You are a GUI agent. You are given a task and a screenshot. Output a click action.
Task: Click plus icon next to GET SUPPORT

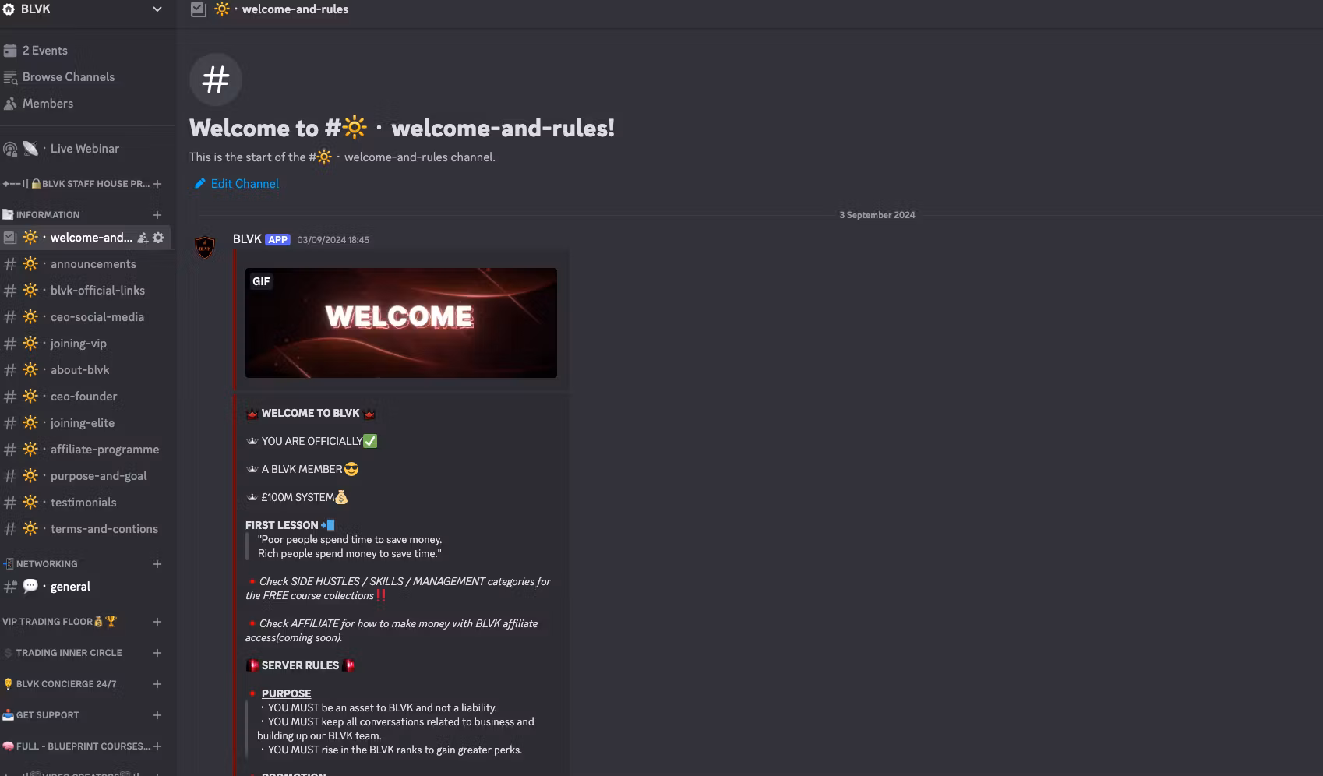coord(157,715)
